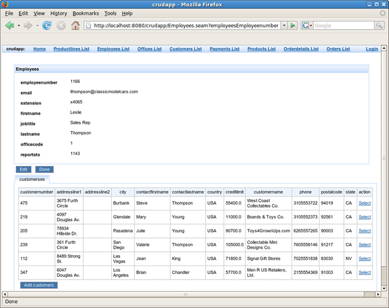Screen dimensions: 389x308
Task: Click the horizontal scrollbar thumb
Action: pos(185,294)
